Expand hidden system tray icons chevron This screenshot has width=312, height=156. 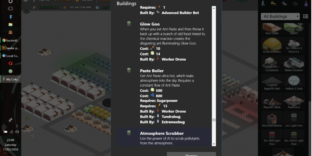click(17, 126)
